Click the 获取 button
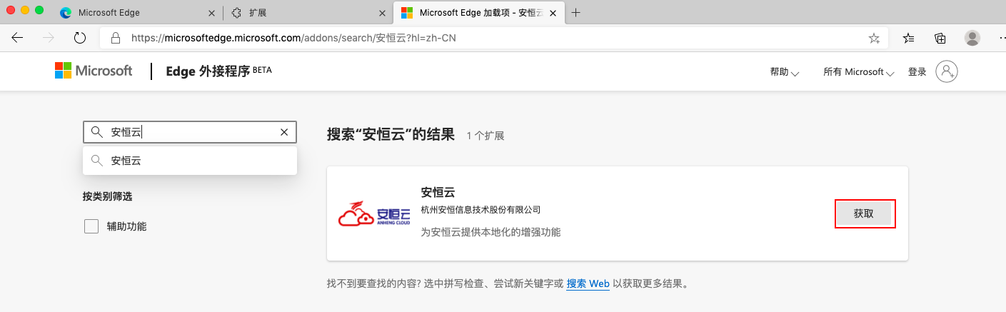This screenshot has height=312, width=1006. 864,214
